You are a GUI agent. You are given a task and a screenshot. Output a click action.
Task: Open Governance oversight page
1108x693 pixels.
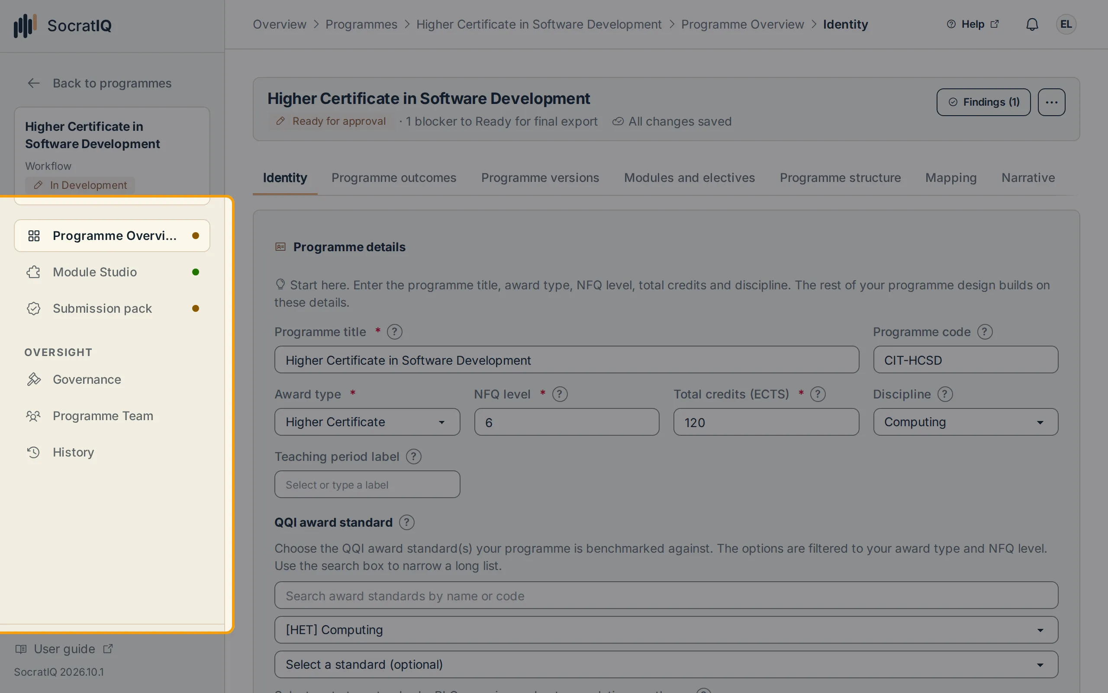coord(112,379)
